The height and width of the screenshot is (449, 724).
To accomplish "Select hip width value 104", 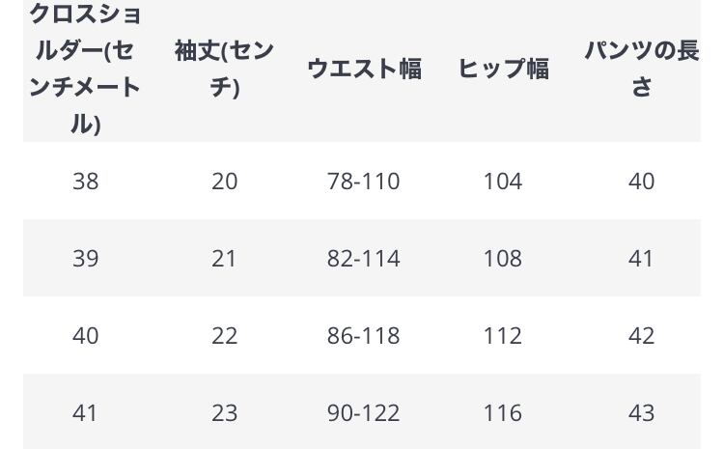I will click(x=503, y=182).
